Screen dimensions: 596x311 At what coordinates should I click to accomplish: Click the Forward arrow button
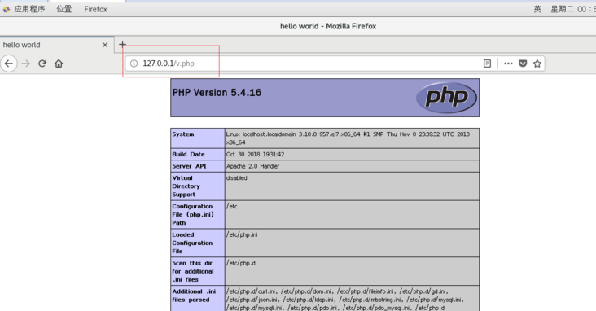(x=26, y=64)
